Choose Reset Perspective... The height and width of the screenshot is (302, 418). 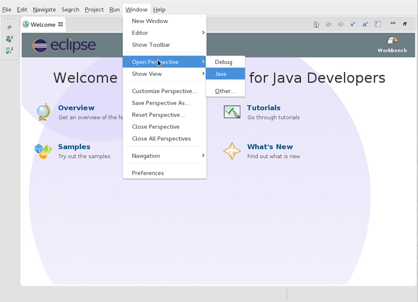(164, 115)
